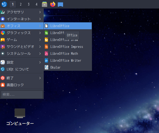
Task: Expand the グラフィックス submenu arrow
Action: [x=40, y=33]
